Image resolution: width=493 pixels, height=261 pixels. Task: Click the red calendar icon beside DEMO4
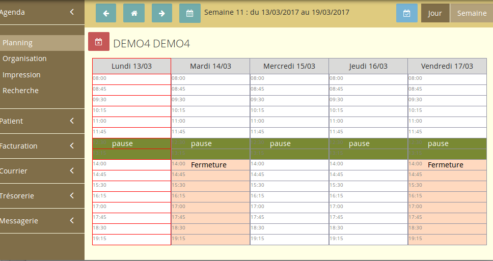click(99, 42)
